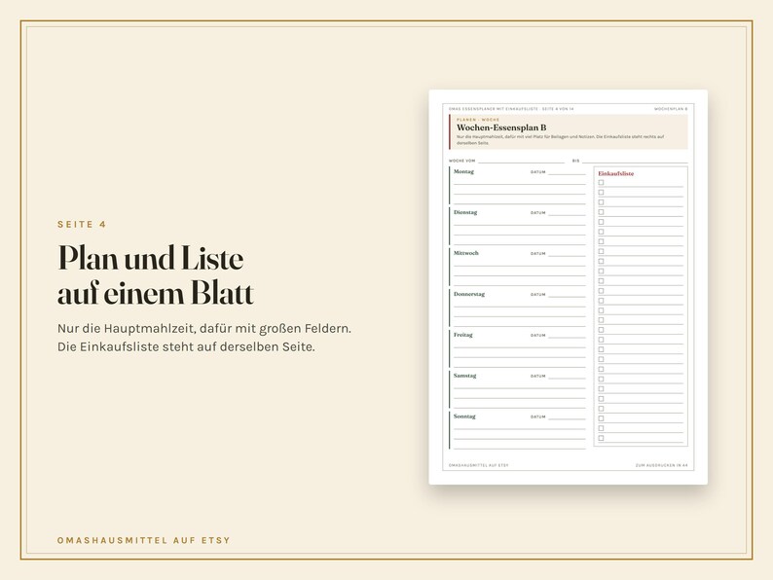Click the DATUM line next to Donnerstag
The image size is (773, 580).
pos(567,295)
